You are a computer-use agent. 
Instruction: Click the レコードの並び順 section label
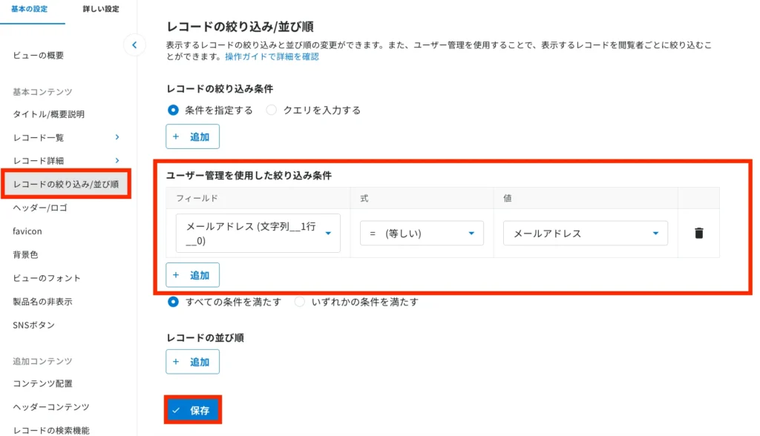[205, 337]
